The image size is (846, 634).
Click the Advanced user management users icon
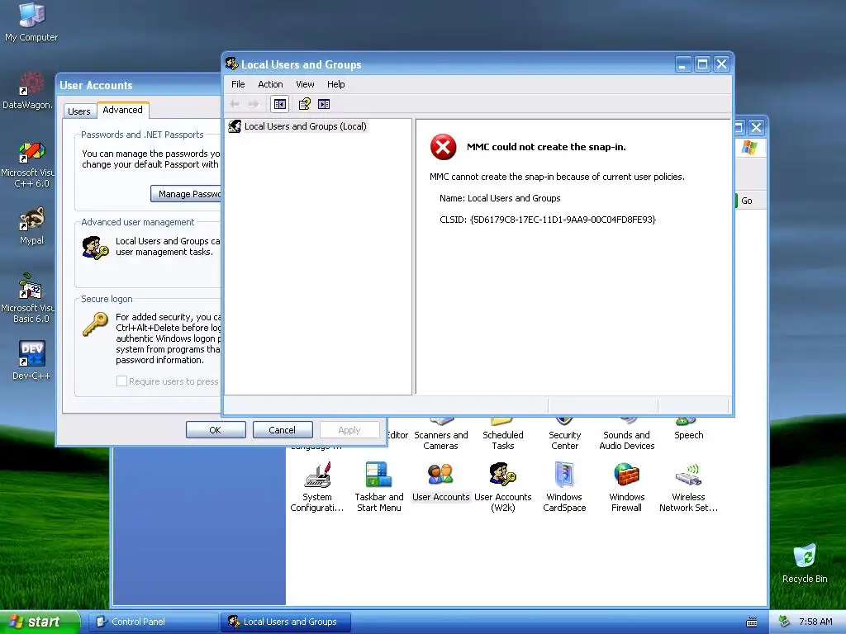point(95,248)
